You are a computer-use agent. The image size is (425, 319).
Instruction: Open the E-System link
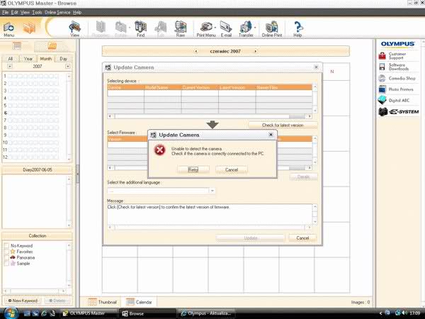coord(398,111)
